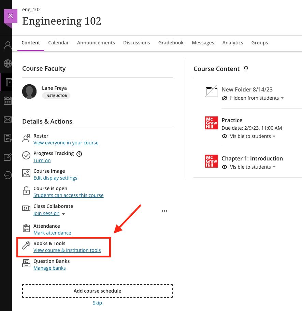The width and height of the screenshot is (302, 311).
Task: Open the profile icon in the left sidebar
Action: pos(8,45)
